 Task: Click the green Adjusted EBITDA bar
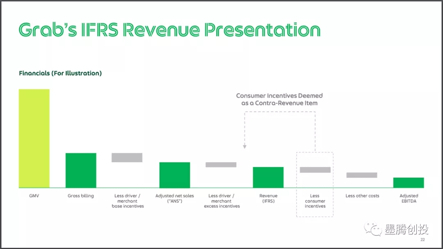click(409, 182)
